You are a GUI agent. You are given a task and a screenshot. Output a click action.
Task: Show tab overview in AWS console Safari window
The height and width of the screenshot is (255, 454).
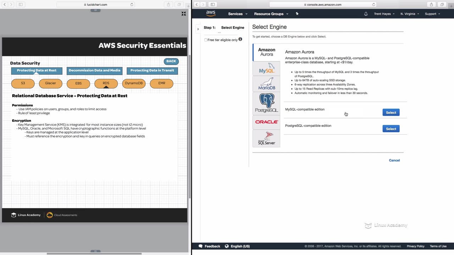[442, 5]
